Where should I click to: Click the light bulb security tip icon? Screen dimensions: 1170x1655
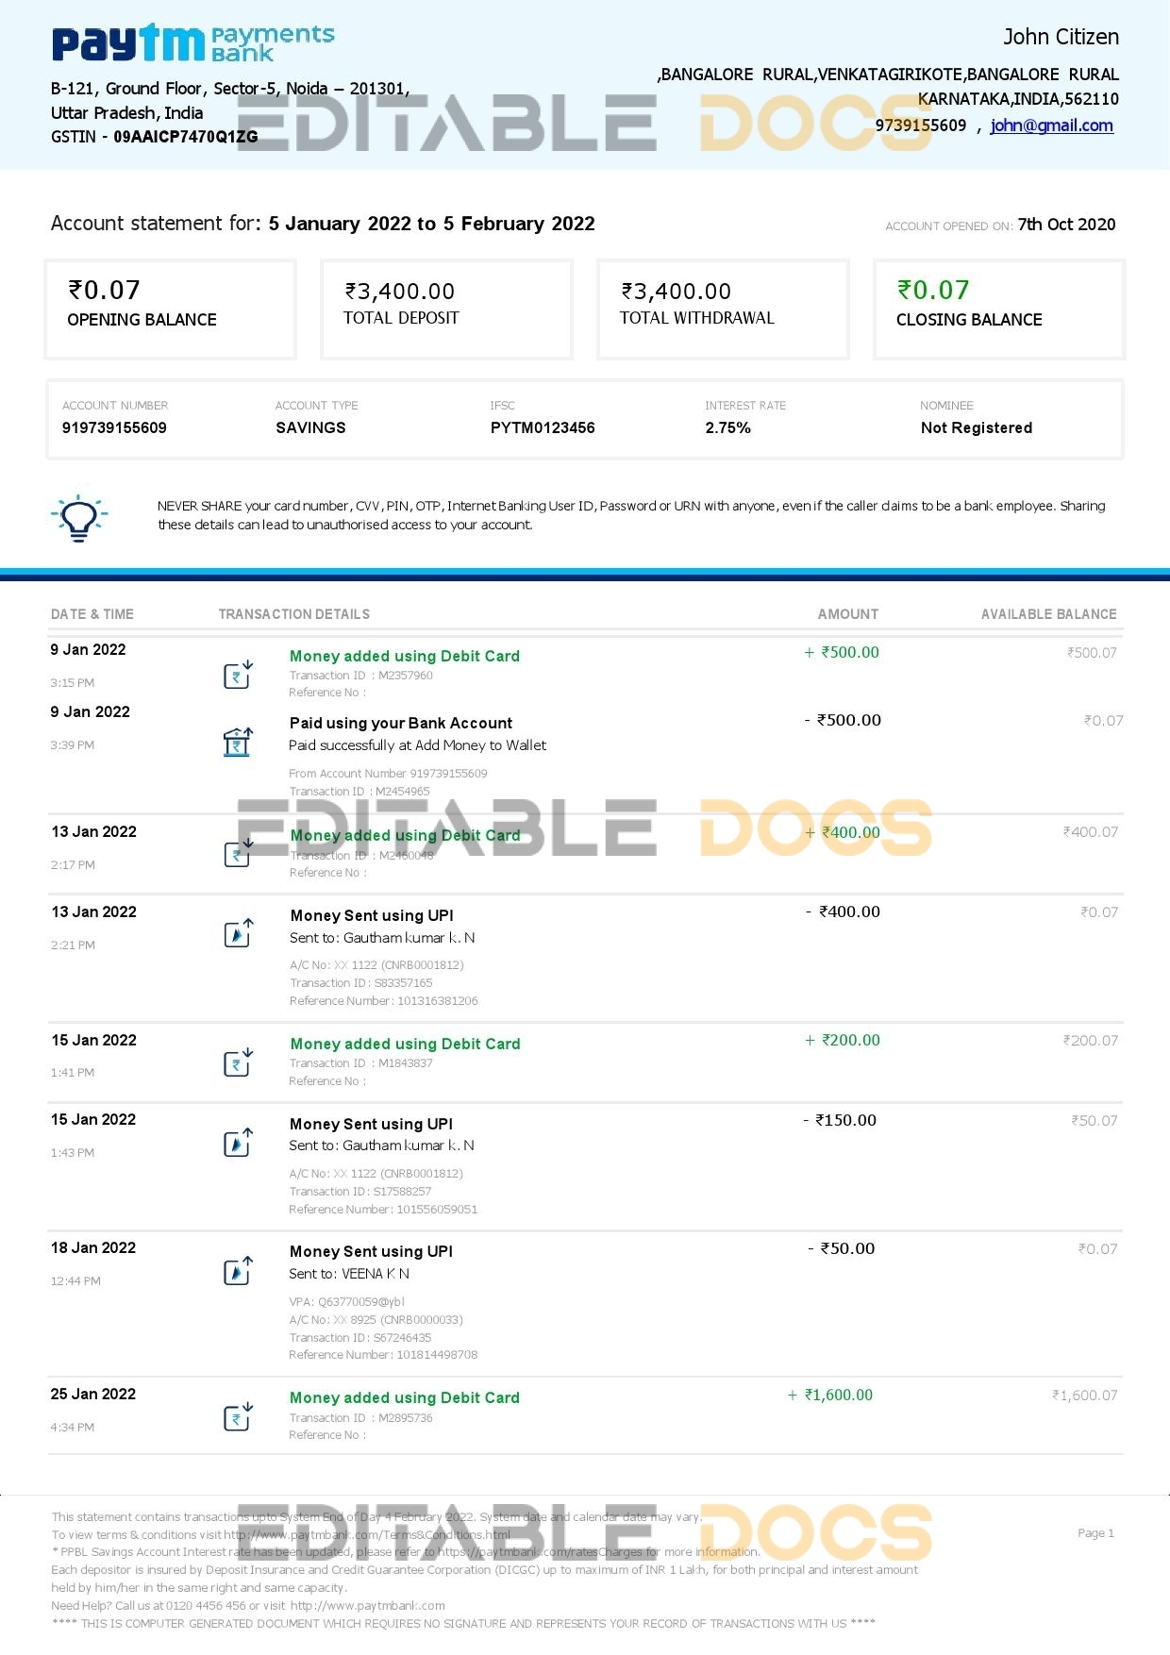tap(79, 517)
